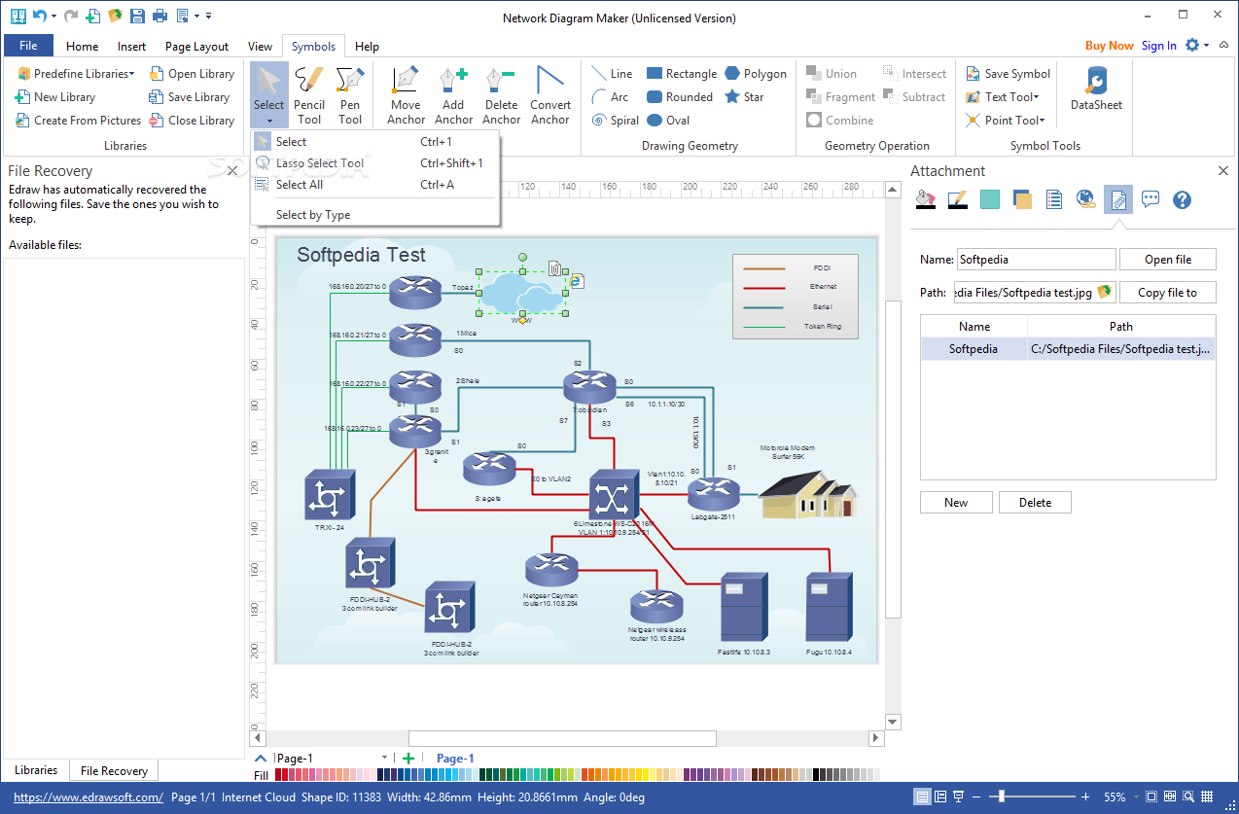This screenshot has height=814, width=1239.
Task: Pick the Line drawing tool
Action: point(613,73)
